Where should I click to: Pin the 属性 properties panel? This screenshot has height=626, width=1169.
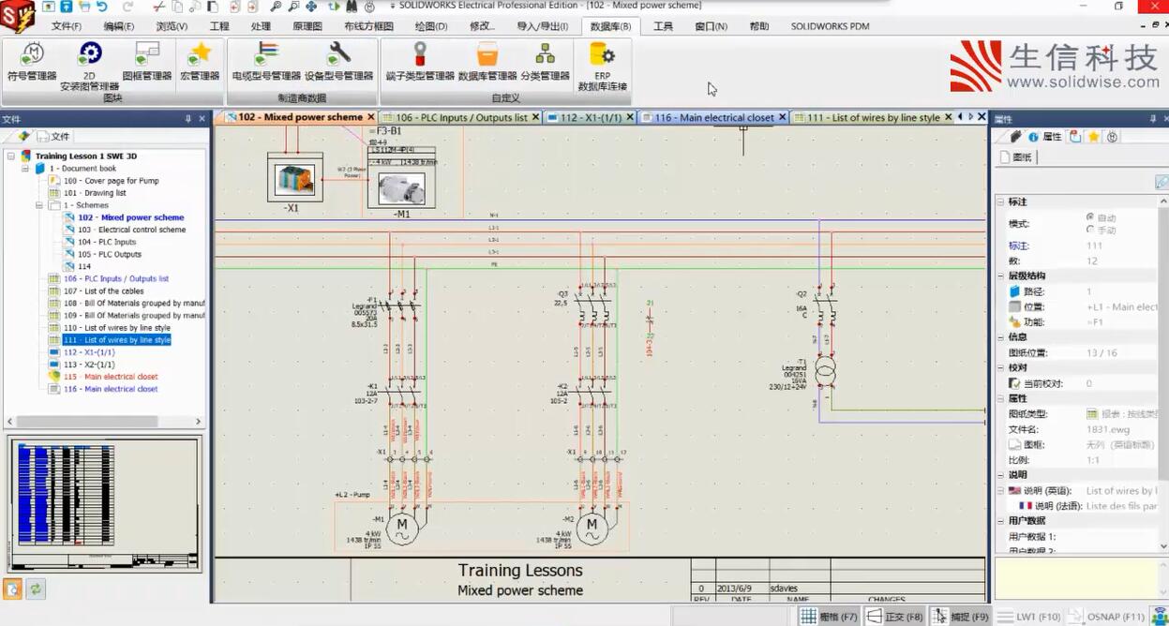(1152, 119)
